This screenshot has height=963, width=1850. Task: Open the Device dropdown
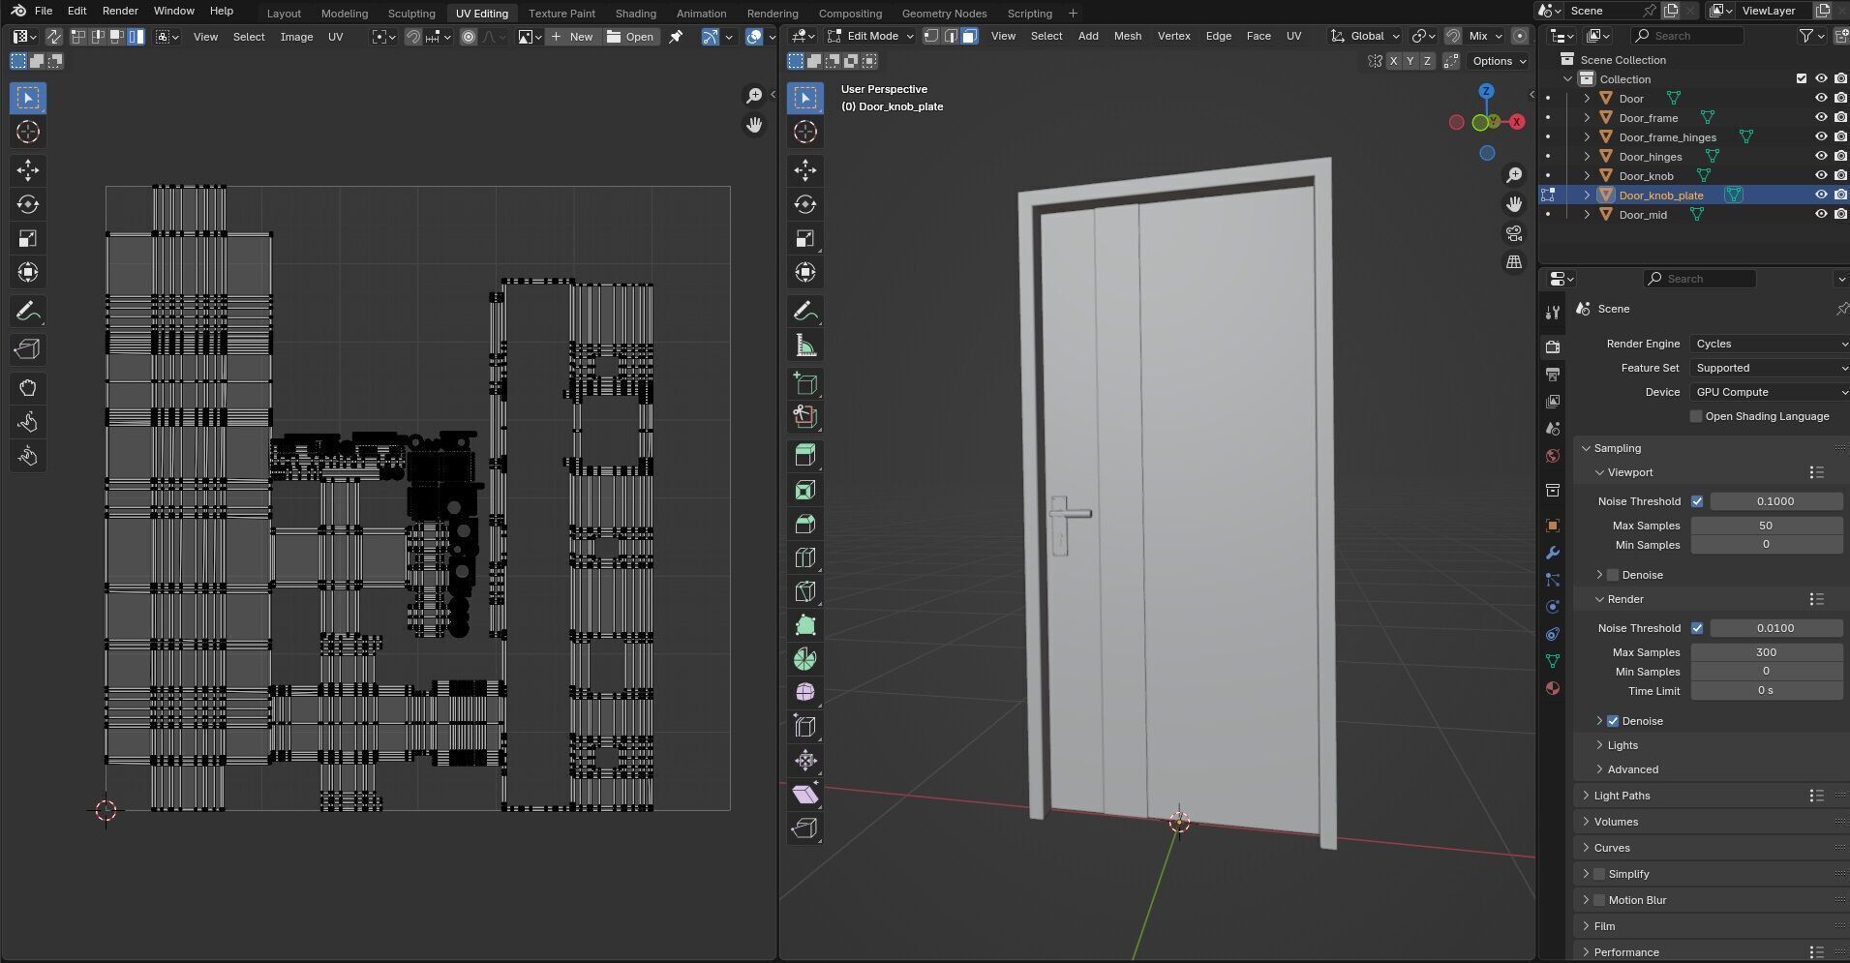tap(1770, 392)
